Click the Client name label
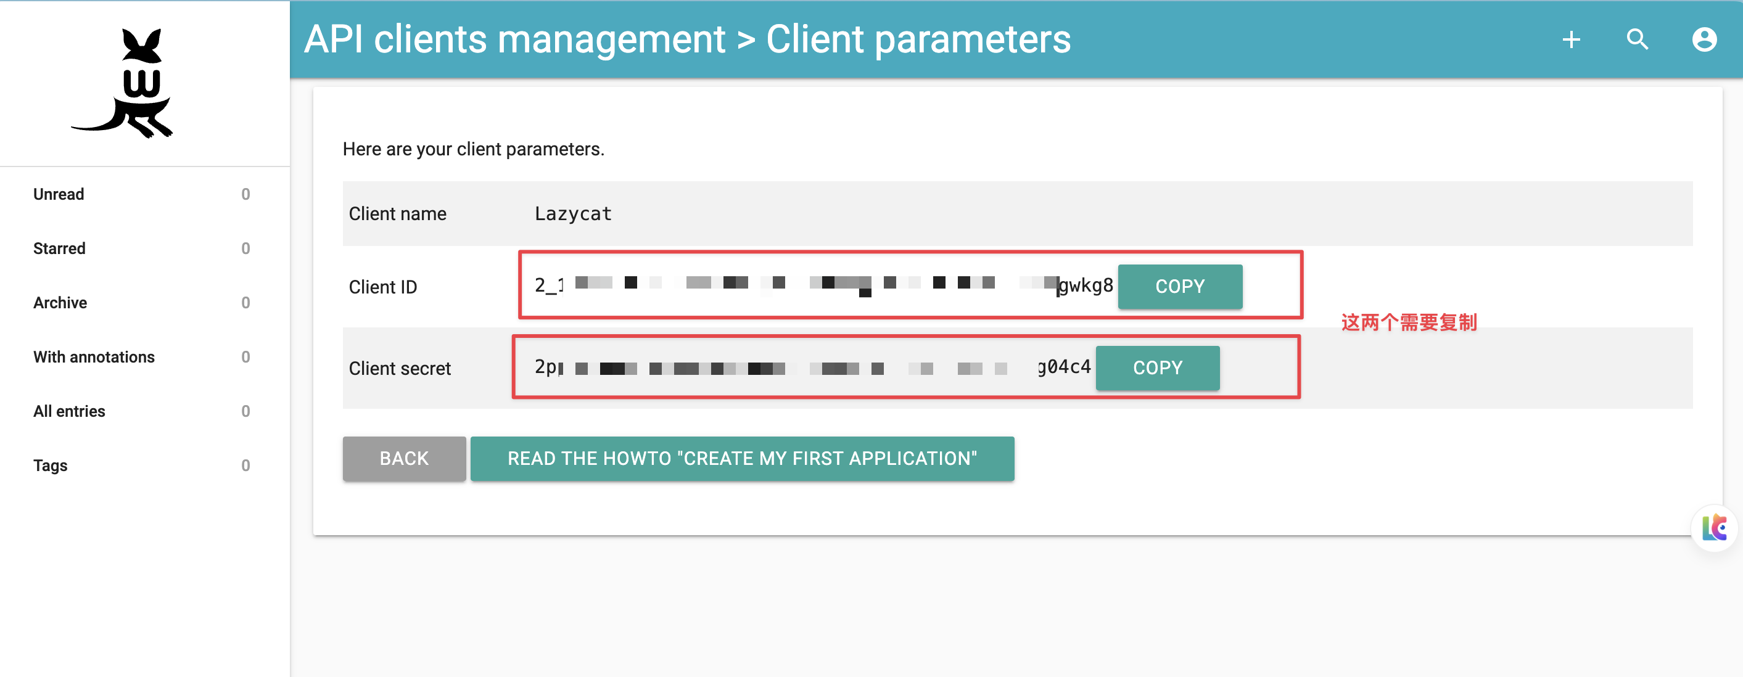 coord(397,214)
